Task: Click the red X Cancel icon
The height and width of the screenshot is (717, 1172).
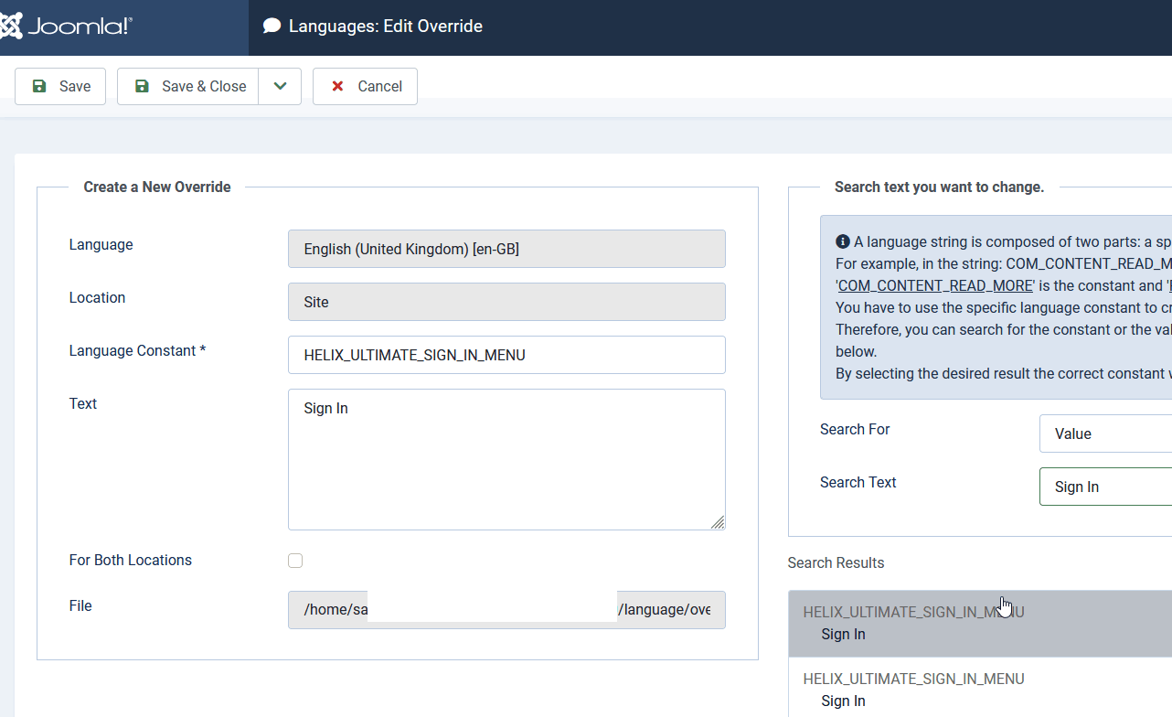Action: [x=337, y=86]
